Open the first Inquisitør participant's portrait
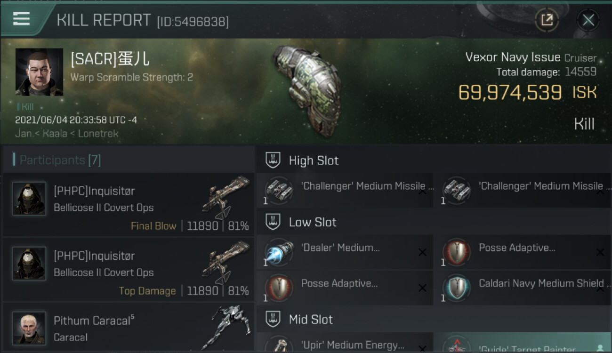612x353 pixels. click(29, 199)
